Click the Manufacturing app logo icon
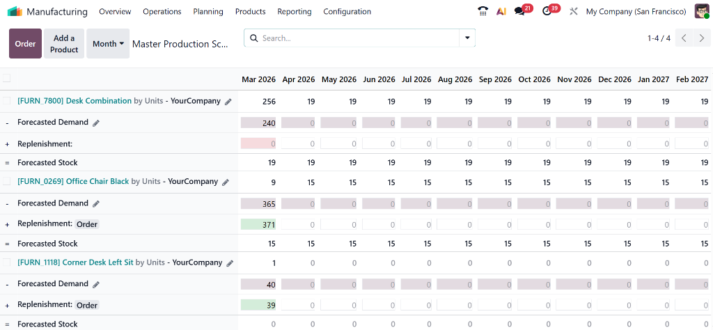Image resolution: width=713 pixels, height=330 pixels. point(15,11)
